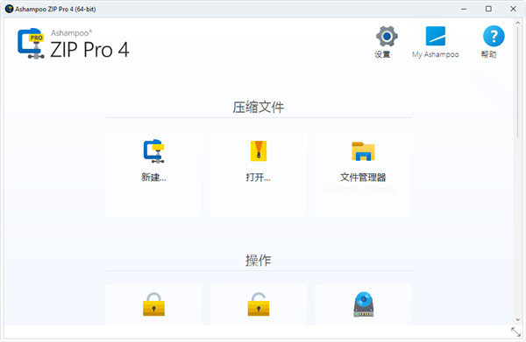The height and width of the screenshot is (342, 526).
Task: Click the My Ashampoo text label
Action: (x=436, y=54)
